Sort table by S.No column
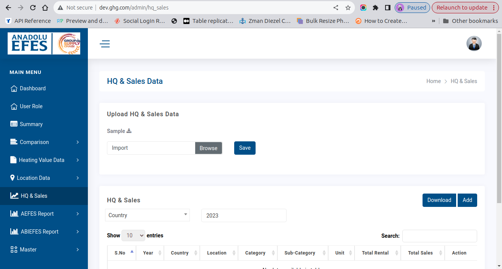 (x=122, y=253)
